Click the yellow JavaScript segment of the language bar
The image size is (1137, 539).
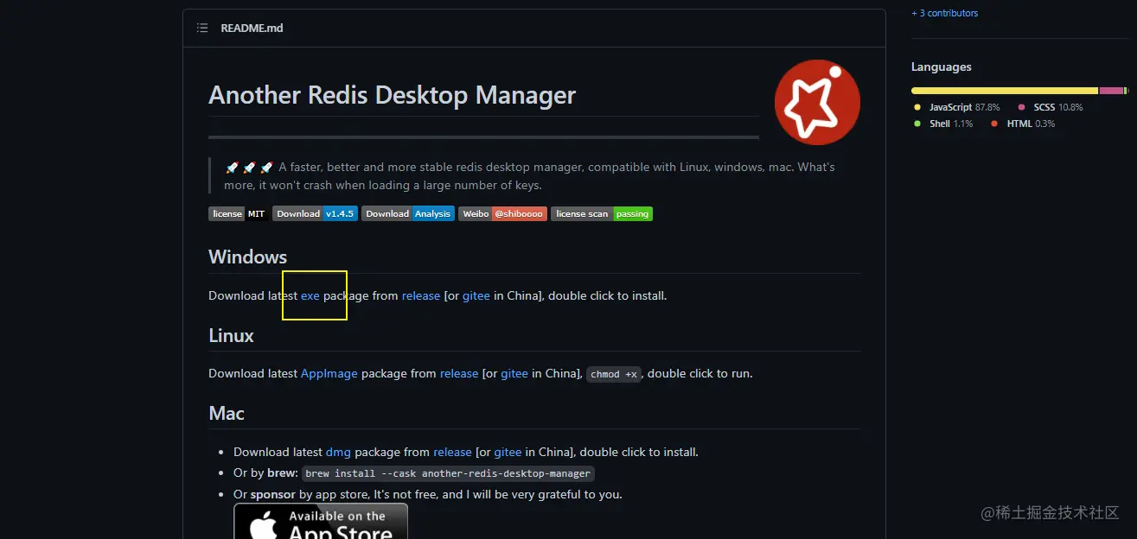(1005, 91)
